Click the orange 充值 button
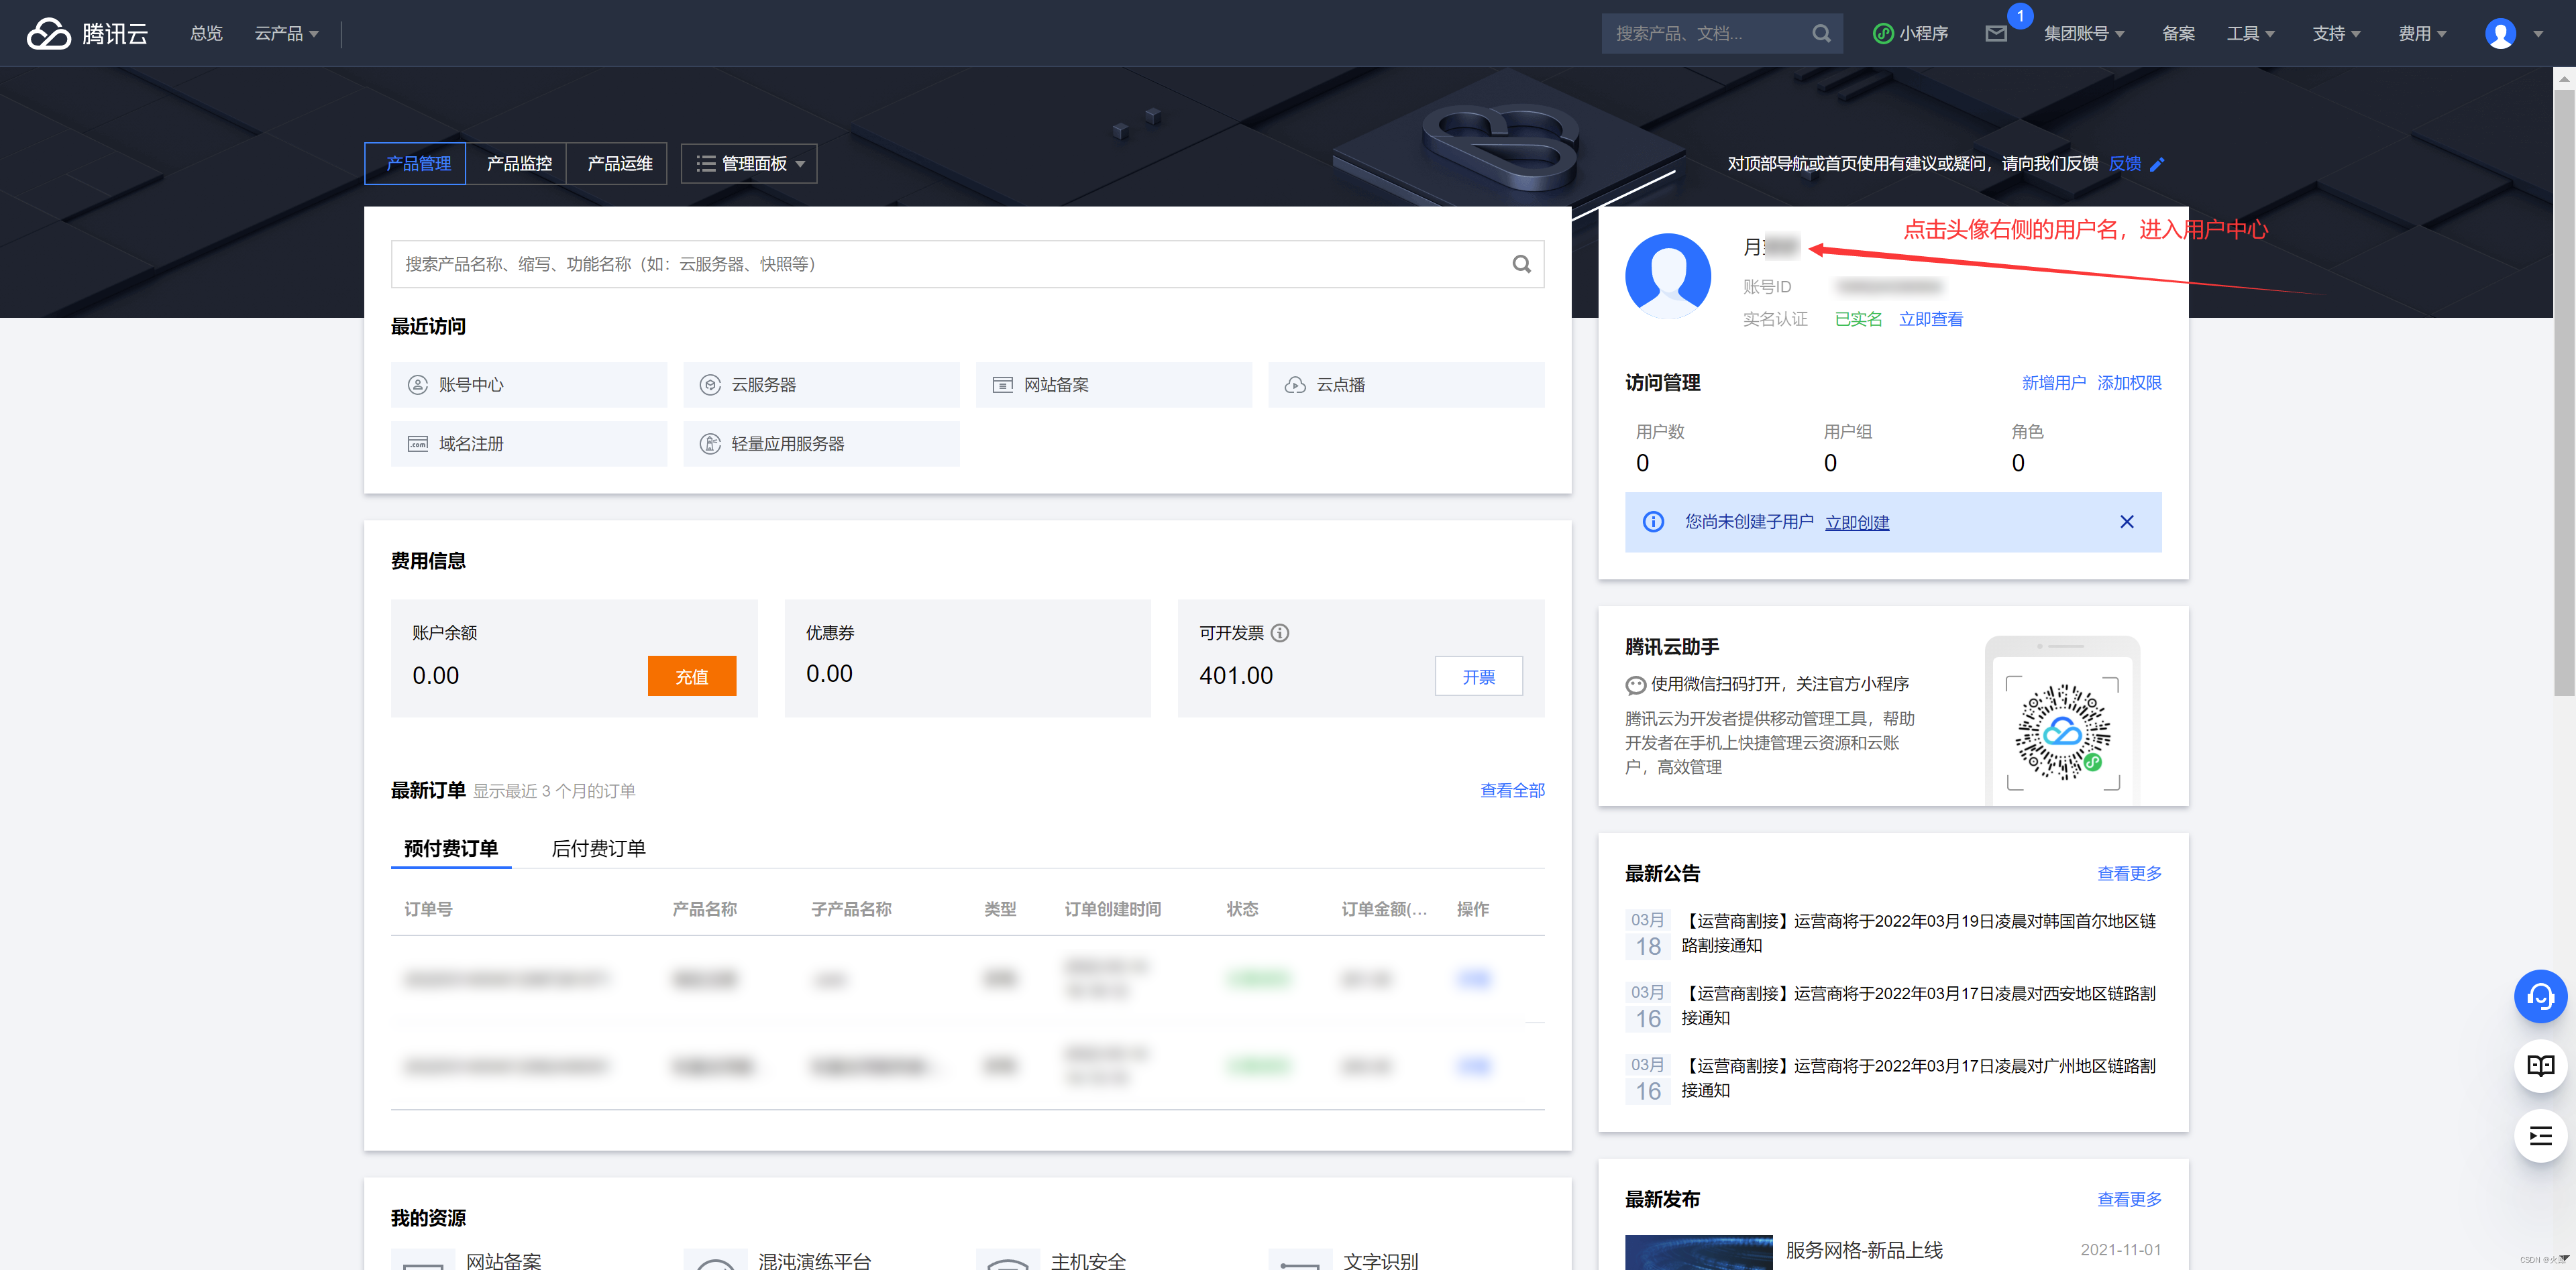 [692, 677]
